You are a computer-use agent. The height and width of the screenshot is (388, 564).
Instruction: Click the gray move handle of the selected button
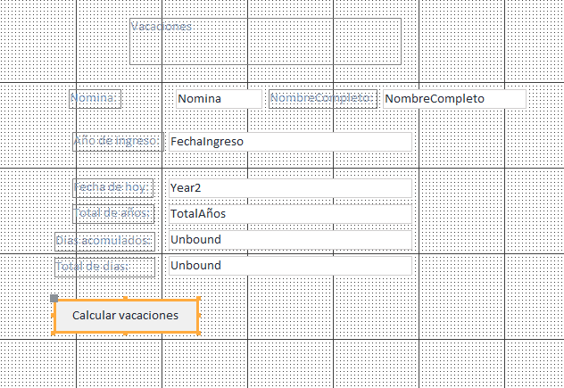[x=54, y=299]
